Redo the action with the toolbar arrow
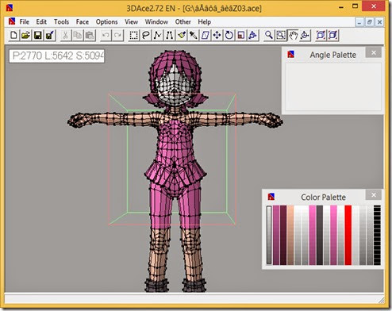 pyautogui.click(x=117, y=35)
